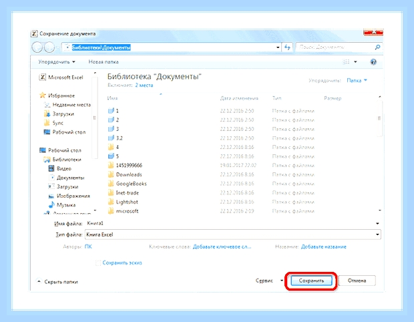Viewport: 414px width, 322px height.
Task: Click the Lightshot folder icon
Action: [x=111, y=202]
